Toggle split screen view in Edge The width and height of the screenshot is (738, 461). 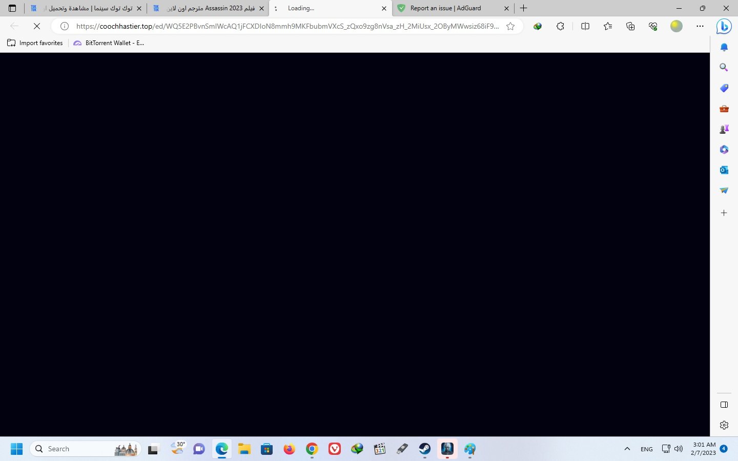585,26
